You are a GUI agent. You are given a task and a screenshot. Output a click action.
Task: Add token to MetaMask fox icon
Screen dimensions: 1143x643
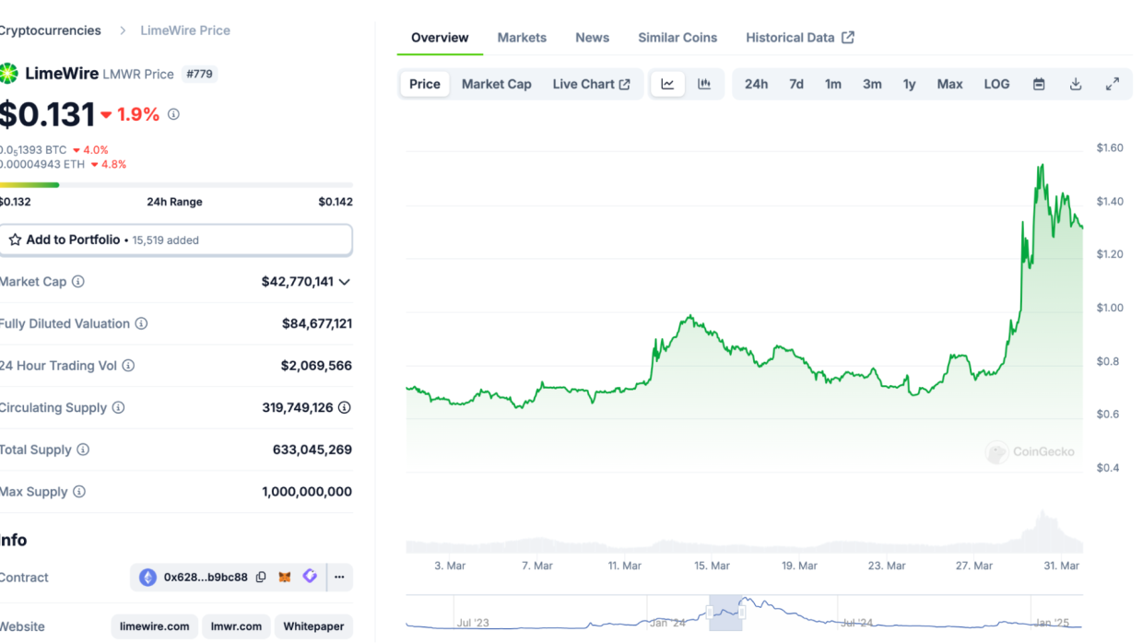tap(286, 577)
